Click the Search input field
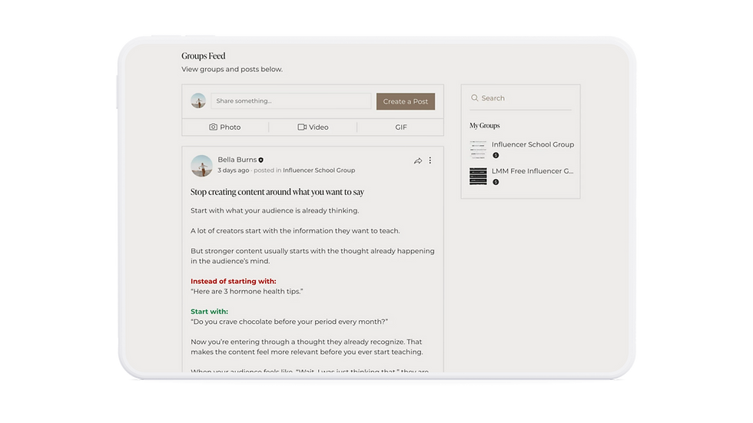This screenshot has height=423, width=753. pyautogui.click(x=521, y=98)
